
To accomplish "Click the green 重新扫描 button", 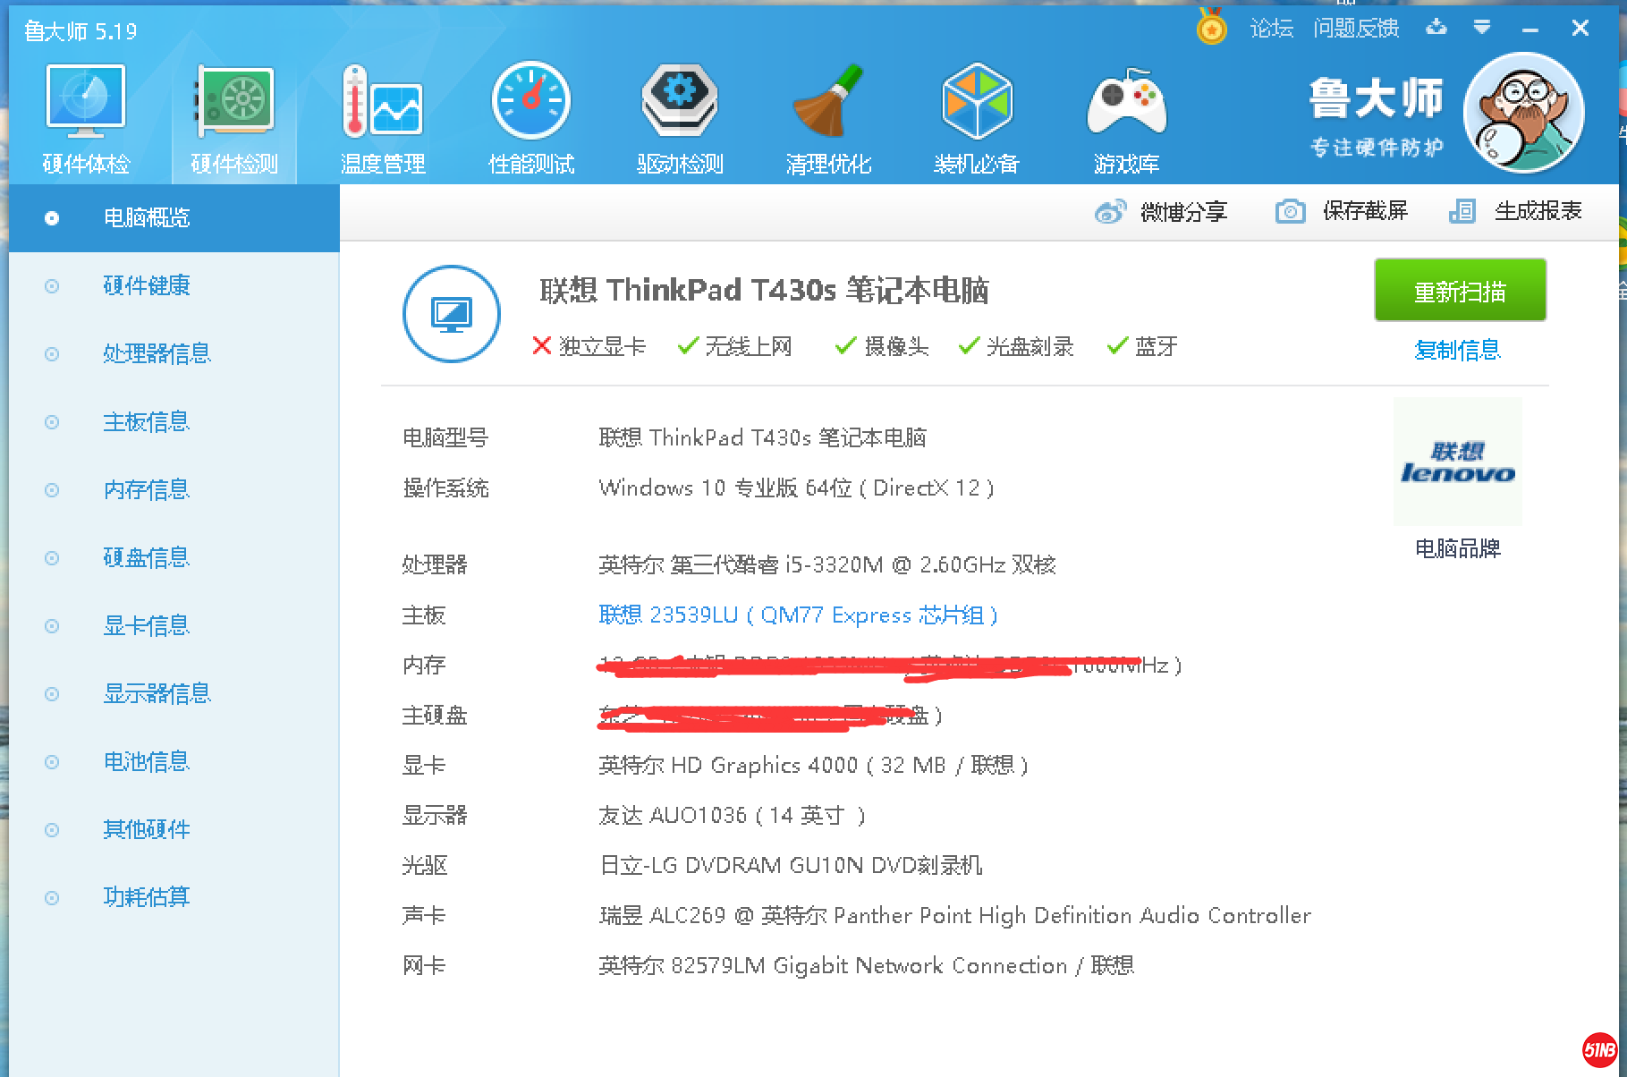I will 1460,291.
